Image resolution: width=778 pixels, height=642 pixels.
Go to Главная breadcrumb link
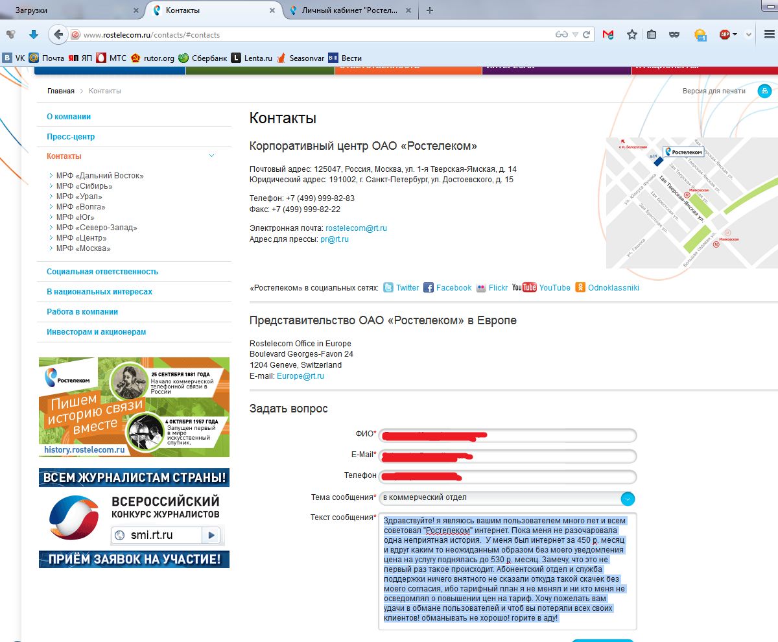60,91
